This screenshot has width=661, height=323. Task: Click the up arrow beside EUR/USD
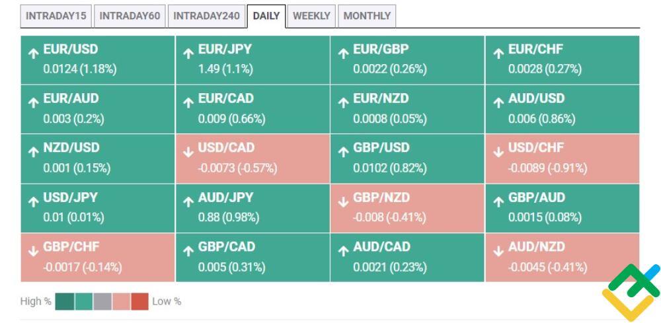coord(33,54)
